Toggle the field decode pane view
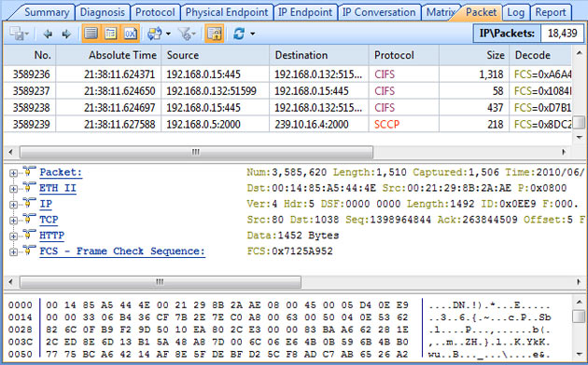Screen dimensions: 588x365 click(x=111, y=34)
